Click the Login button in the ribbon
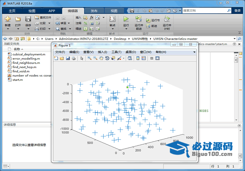The height and width of the screenshot is (171, 245). pos(237,11)
